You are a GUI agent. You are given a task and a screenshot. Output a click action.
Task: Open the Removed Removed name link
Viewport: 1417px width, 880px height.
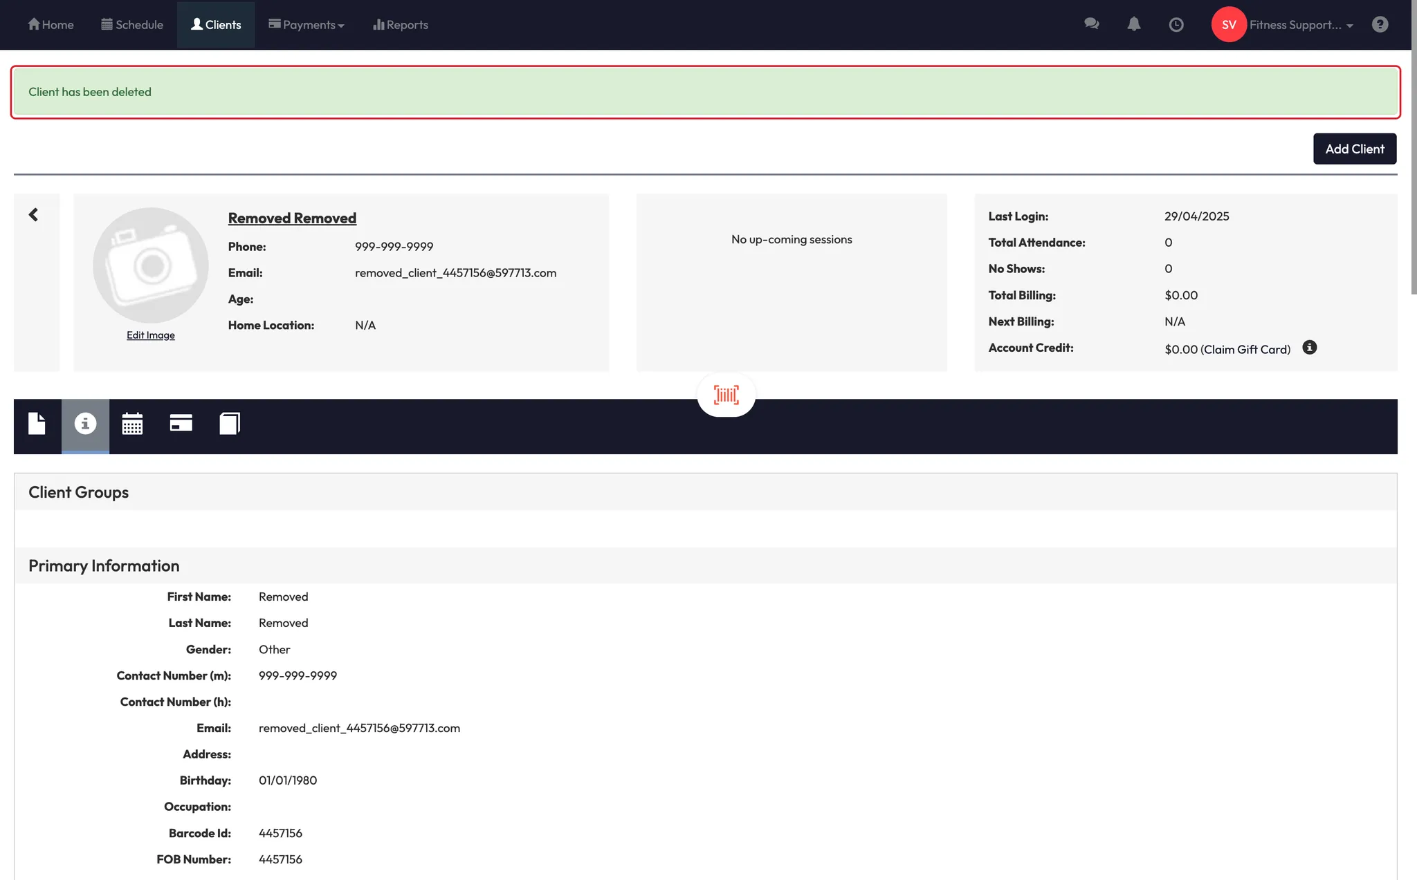[292, 218]
